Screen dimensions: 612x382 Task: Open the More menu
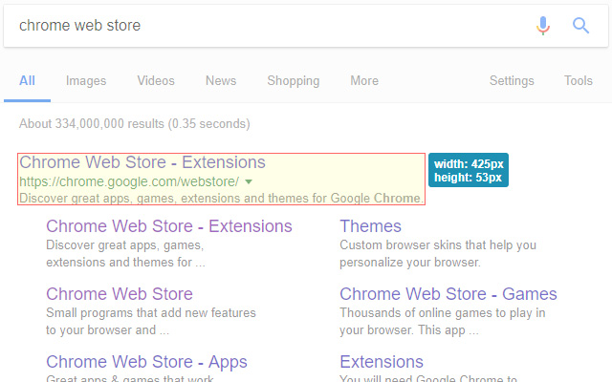[x=364, y=81]
